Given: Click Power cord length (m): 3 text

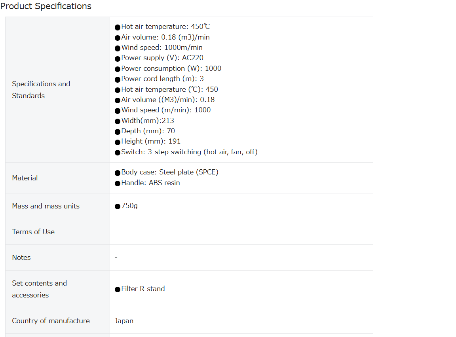Looking at the screenshot, I should (x=160, y=79).
